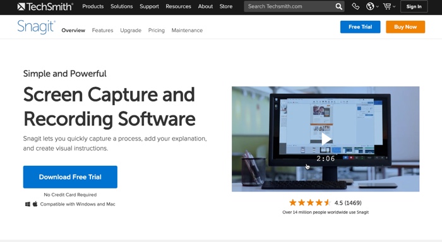The width and height of the screenshot is (442, 242).
Task: Go to the Pricing tab
Action: click(x=157, y=30)
